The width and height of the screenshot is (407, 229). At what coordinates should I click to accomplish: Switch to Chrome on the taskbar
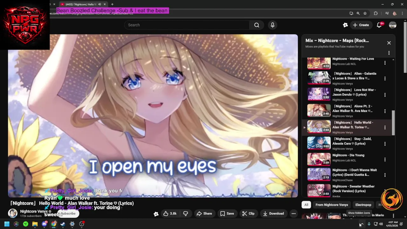54,224
